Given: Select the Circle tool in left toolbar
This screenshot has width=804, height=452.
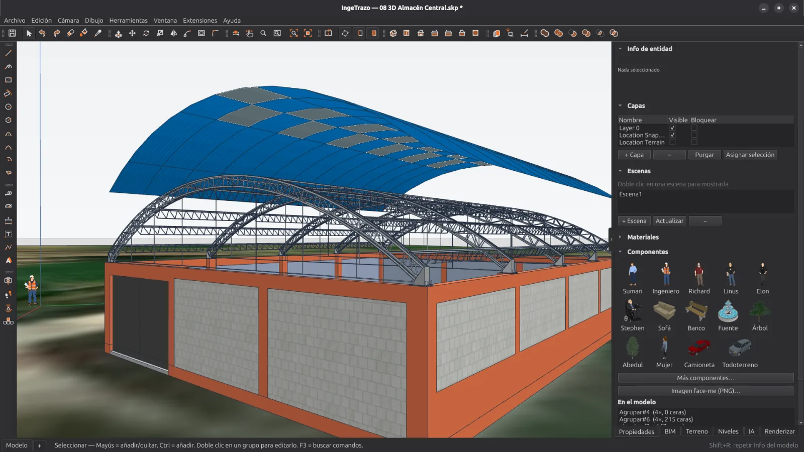Looking at the screenshot, I should 8,107.
